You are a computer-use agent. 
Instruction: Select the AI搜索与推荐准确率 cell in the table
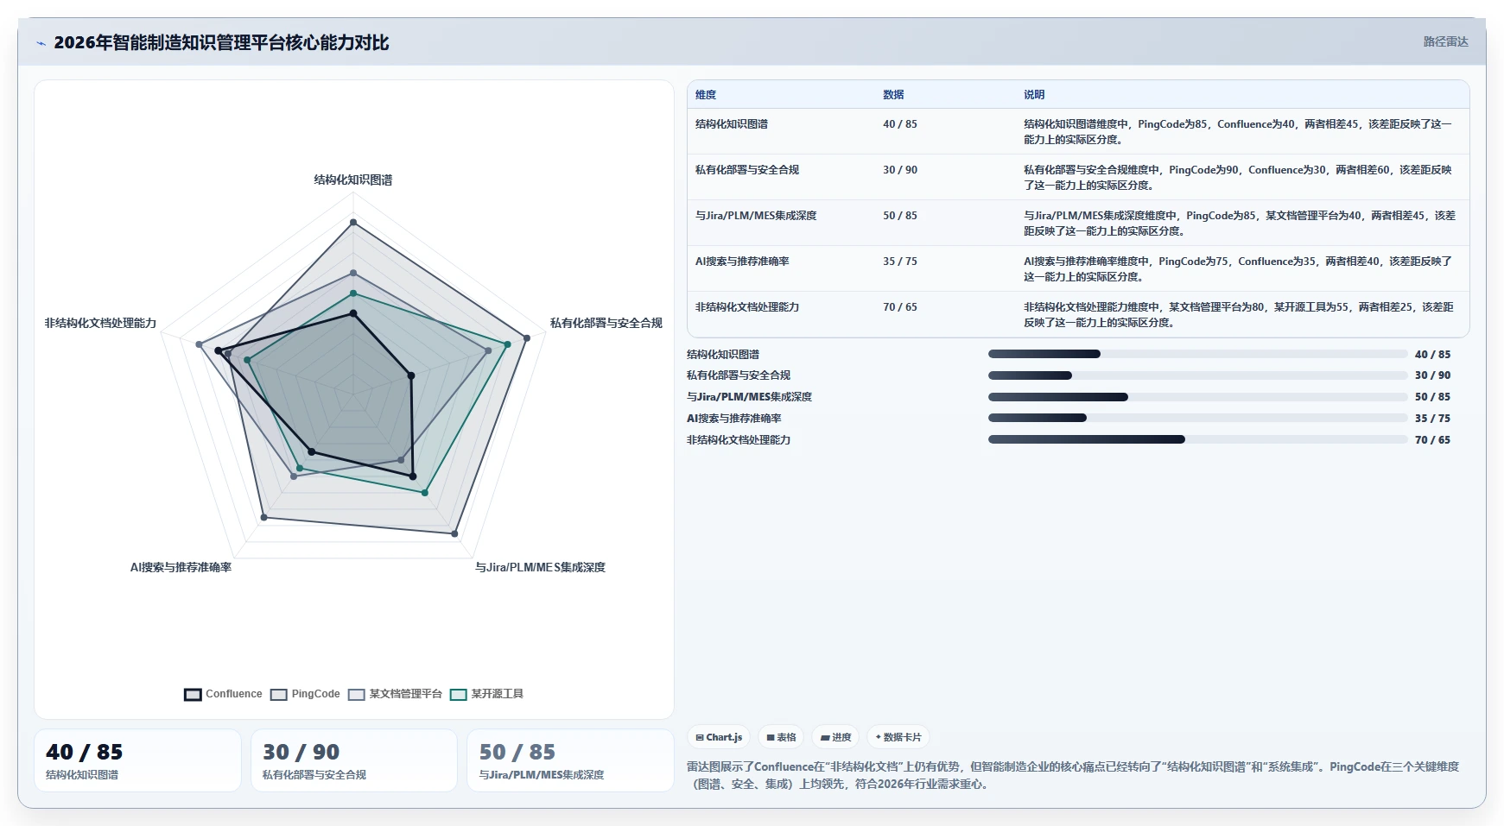click(742, 262)
